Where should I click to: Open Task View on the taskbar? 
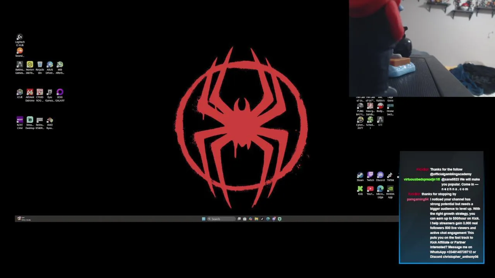pyautogui.click(x=239, y=219)
